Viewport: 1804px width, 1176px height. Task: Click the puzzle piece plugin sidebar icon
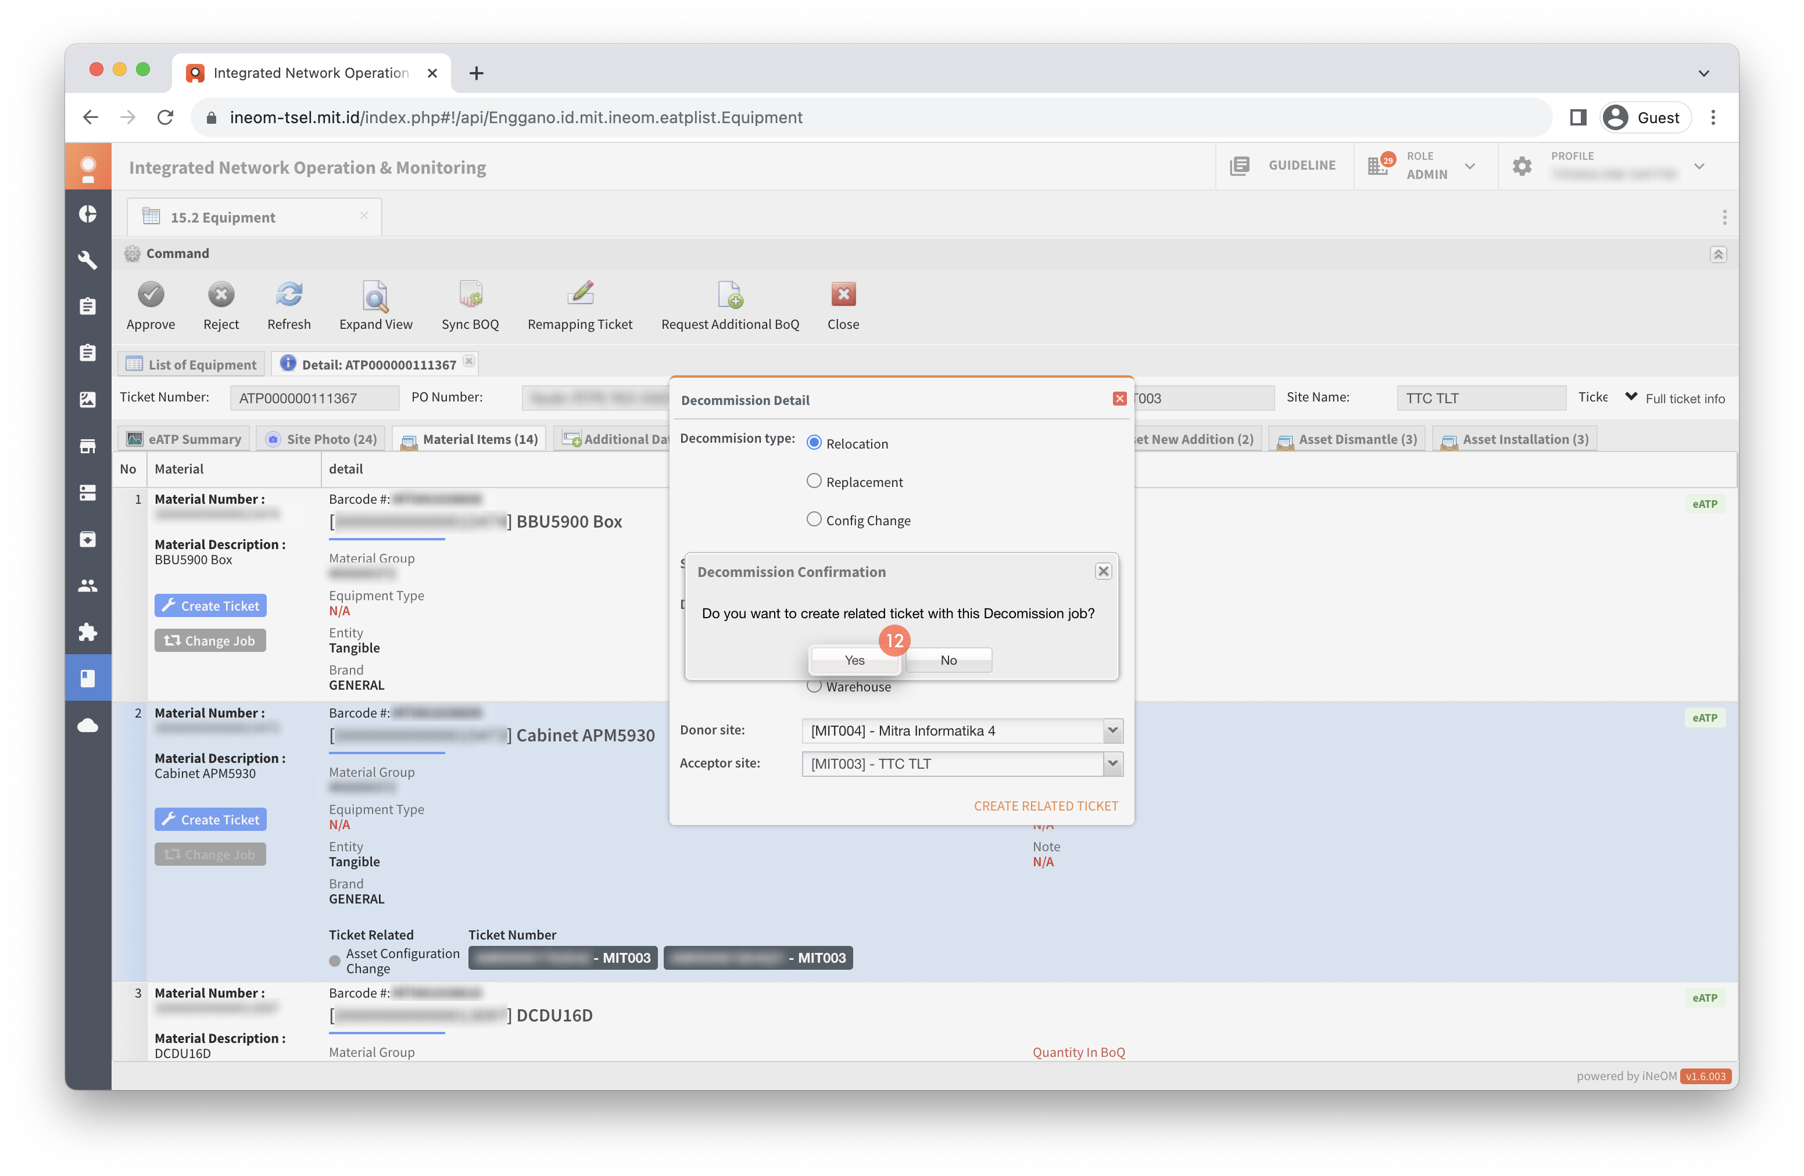[x=88, y=632]
